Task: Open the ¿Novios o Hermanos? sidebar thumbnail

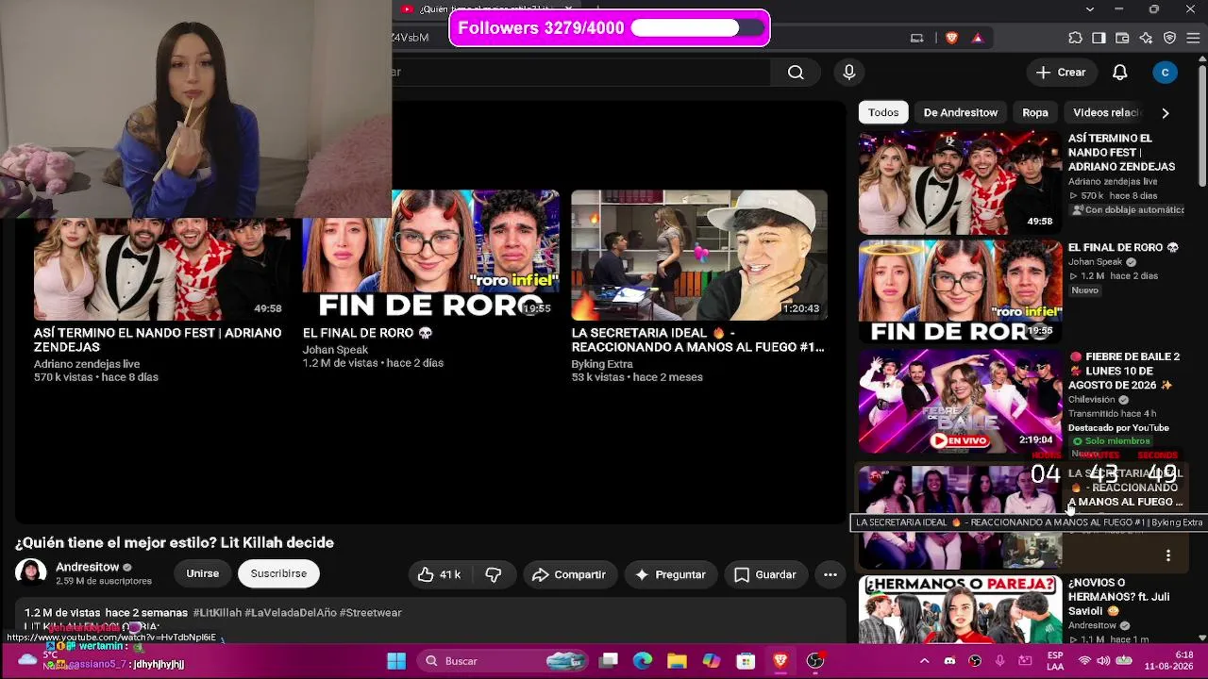Action: (x=960, y=609)
